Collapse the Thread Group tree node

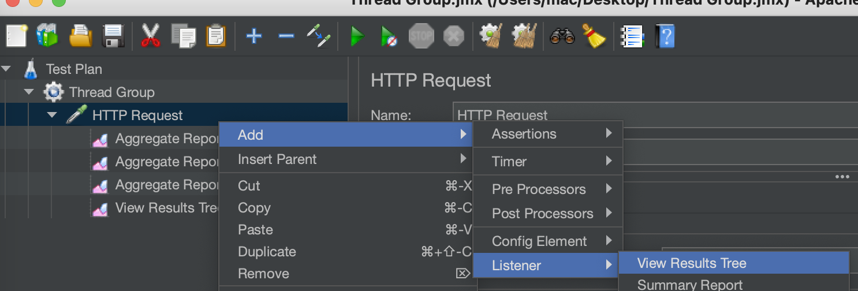29,92
